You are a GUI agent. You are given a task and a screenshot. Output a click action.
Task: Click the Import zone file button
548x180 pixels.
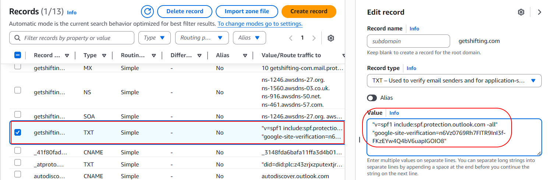[247, 11]
